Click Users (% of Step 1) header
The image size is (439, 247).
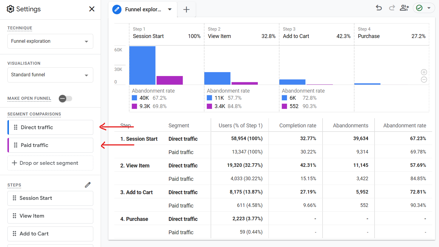tap(241, 126)
